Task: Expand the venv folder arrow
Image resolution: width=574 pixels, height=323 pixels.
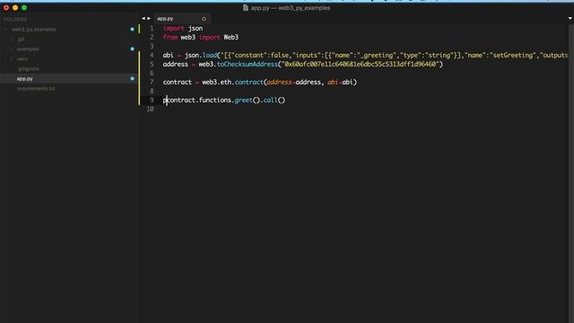Action: [12, 59]
